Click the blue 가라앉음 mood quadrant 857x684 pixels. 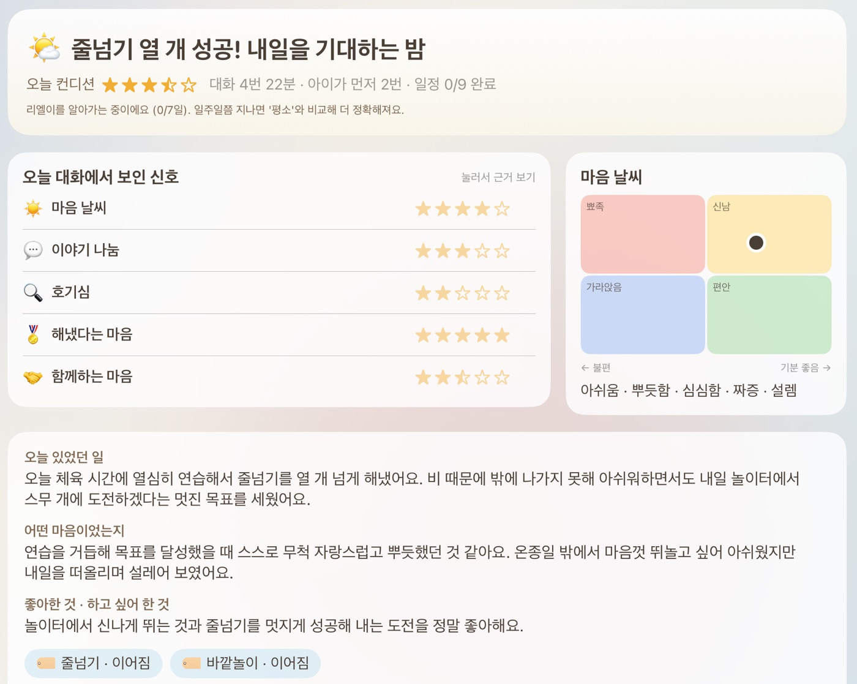(x=643, y=315)
